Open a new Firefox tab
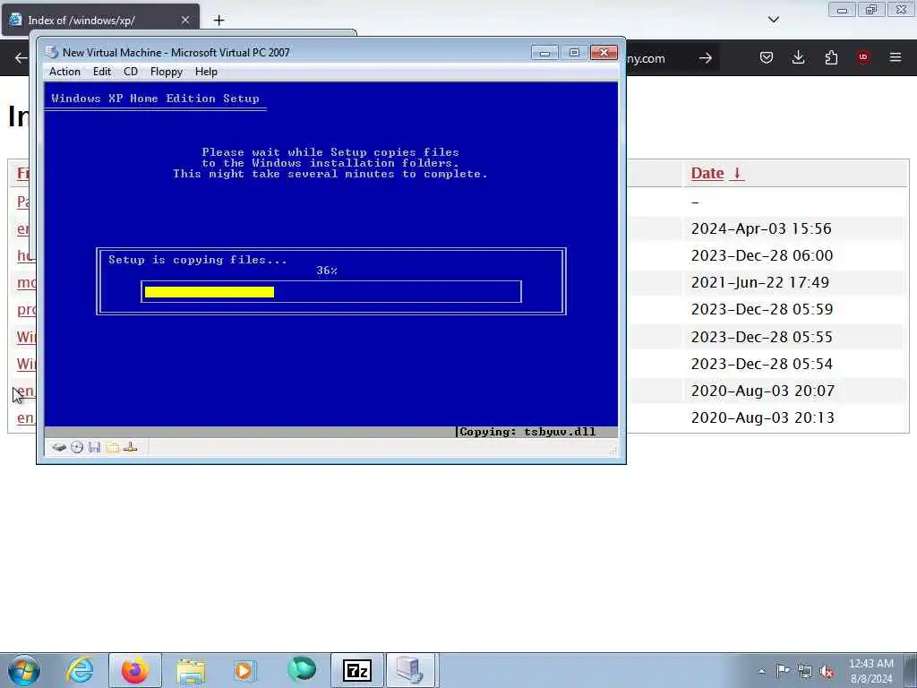This screenshot has width=917, height=688. tap(219, 20)
